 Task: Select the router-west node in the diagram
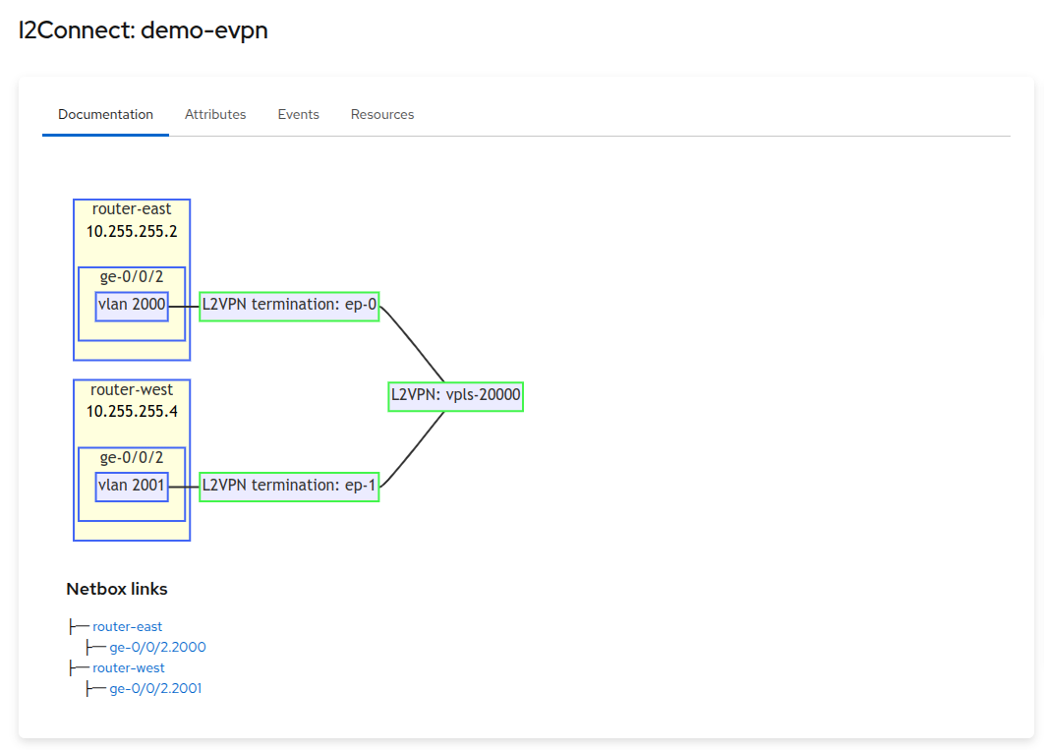(131, 389)
